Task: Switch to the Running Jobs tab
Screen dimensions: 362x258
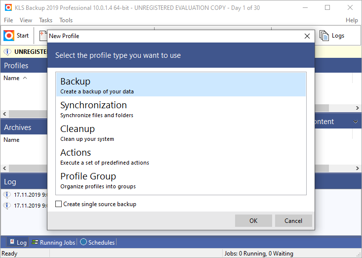Action: click(53, 242)
